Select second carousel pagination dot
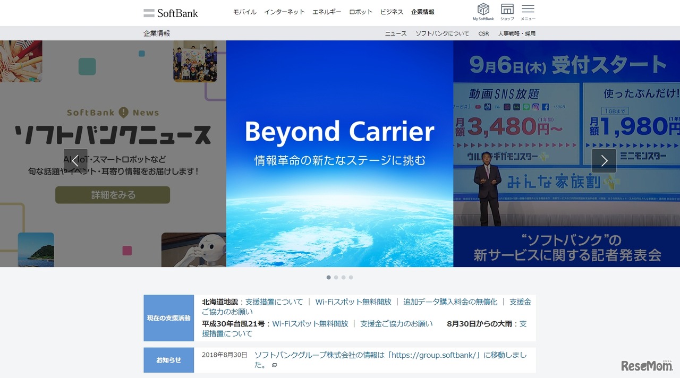The width and height of the screenshot is (680, 378). click(x=336, y=277)
